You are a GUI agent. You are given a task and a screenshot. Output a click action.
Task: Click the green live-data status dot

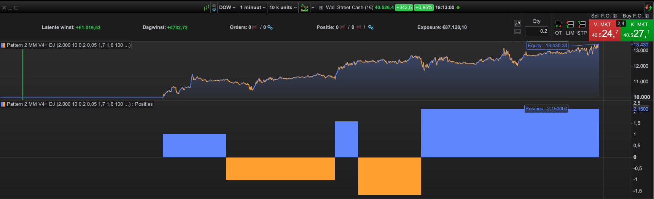(458, 8)
